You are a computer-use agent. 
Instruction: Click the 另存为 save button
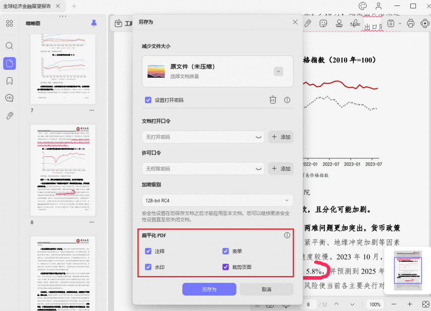tap(209, 289)
